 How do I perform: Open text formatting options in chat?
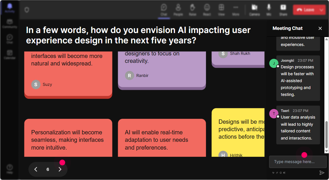(x=273, y=173)
